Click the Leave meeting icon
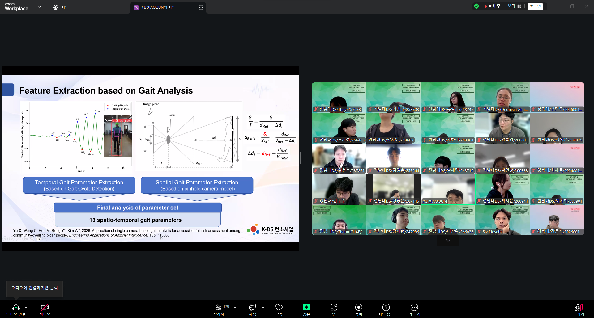 579,308
